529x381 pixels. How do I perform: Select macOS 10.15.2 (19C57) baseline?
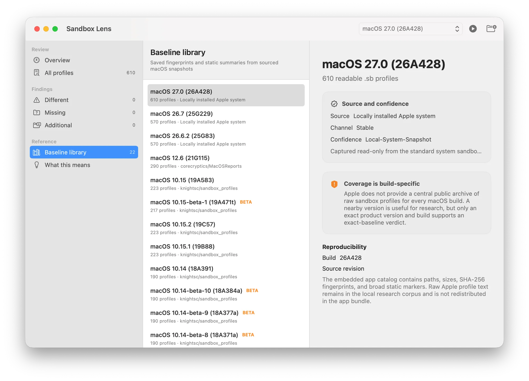coord(226,228)
